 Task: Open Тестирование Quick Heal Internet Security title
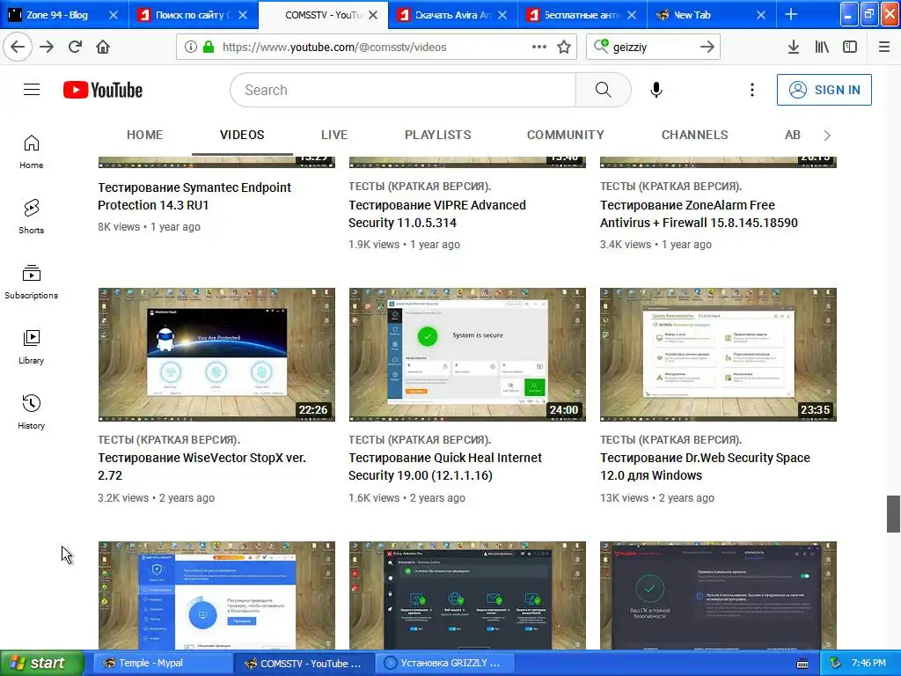point(444,467)
